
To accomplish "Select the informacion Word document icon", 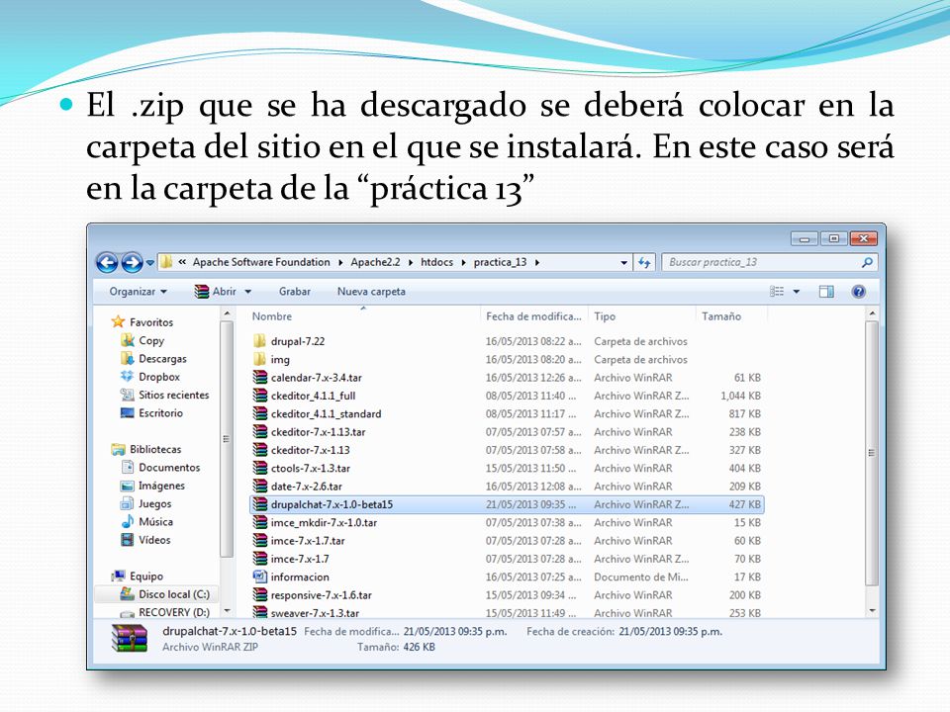I will [259, 577].
